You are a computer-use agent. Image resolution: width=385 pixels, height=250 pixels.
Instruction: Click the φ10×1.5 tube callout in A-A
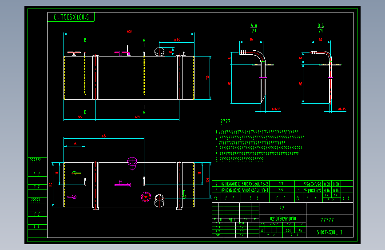(x=276, y=109)
